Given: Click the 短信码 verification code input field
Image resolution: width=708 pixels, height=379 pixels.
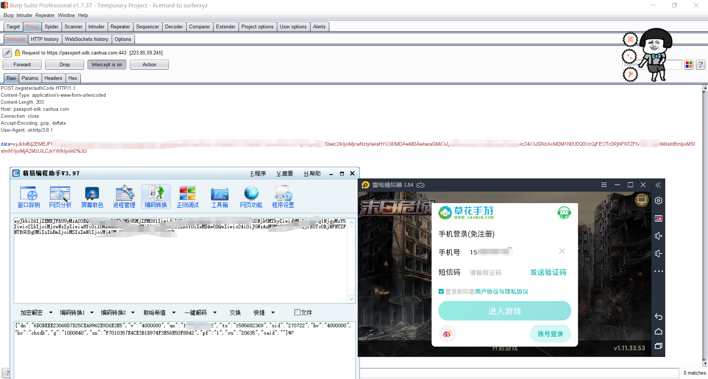Looking at the screenshot, I should tap(496, 273).
